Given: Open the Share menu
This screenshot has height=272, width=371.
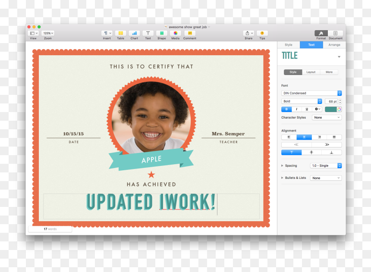Looking at the screenshot, I should coord(248,33).
